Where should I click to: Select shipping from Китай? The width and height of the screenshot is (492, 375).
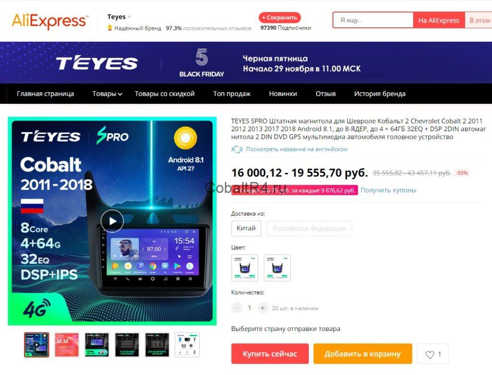point(246,228)
